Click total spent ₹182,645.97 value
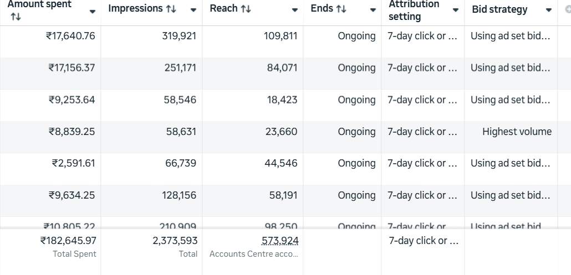Screen dimensions: 571x275 [x=68, y=241]
